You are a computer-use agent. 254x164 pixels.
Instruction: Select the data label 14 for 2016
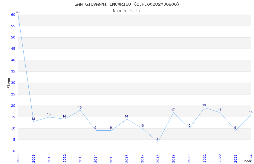point(126,116)
